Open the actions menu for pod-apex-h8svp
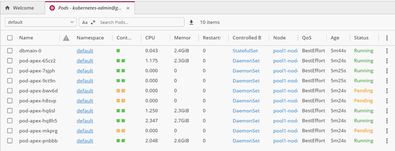395x151 pixels. tap(387, 101)
